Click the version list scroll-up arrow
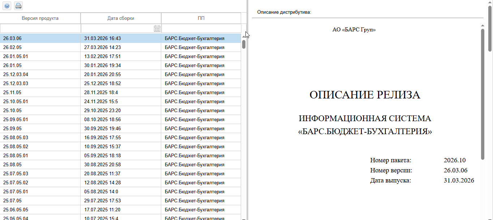The height and width of the screenshot is (220, 493). [244, 36]
